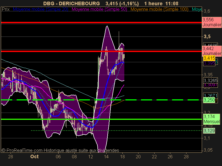Select the 3,415 (-1,16%) quote in the title

click(122, 3)
